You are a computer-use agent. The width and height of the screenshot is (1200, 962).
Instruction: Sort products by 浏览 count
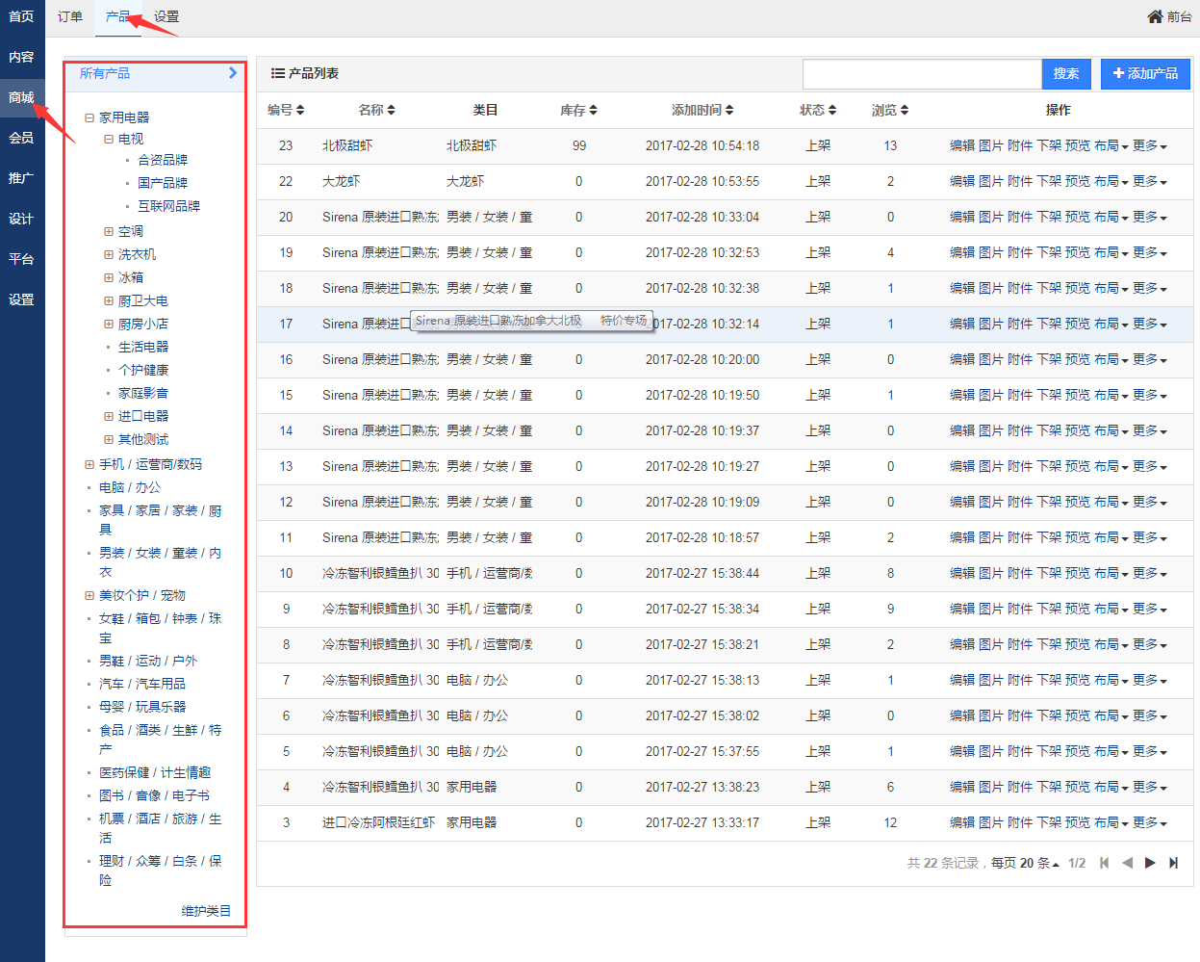coord(890,110)
